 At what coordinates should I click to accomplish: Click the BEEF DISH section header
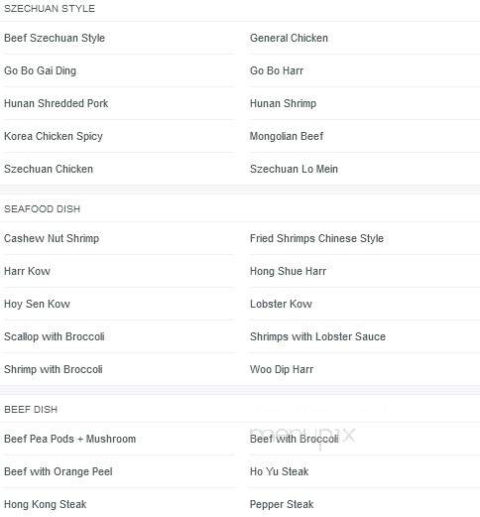pos(31,410)
